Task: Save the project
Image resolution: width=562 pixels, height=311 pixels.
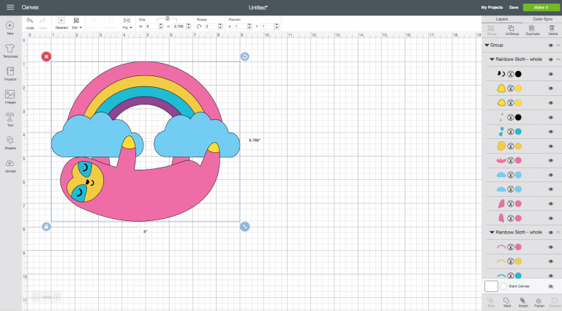Action: 514,7
